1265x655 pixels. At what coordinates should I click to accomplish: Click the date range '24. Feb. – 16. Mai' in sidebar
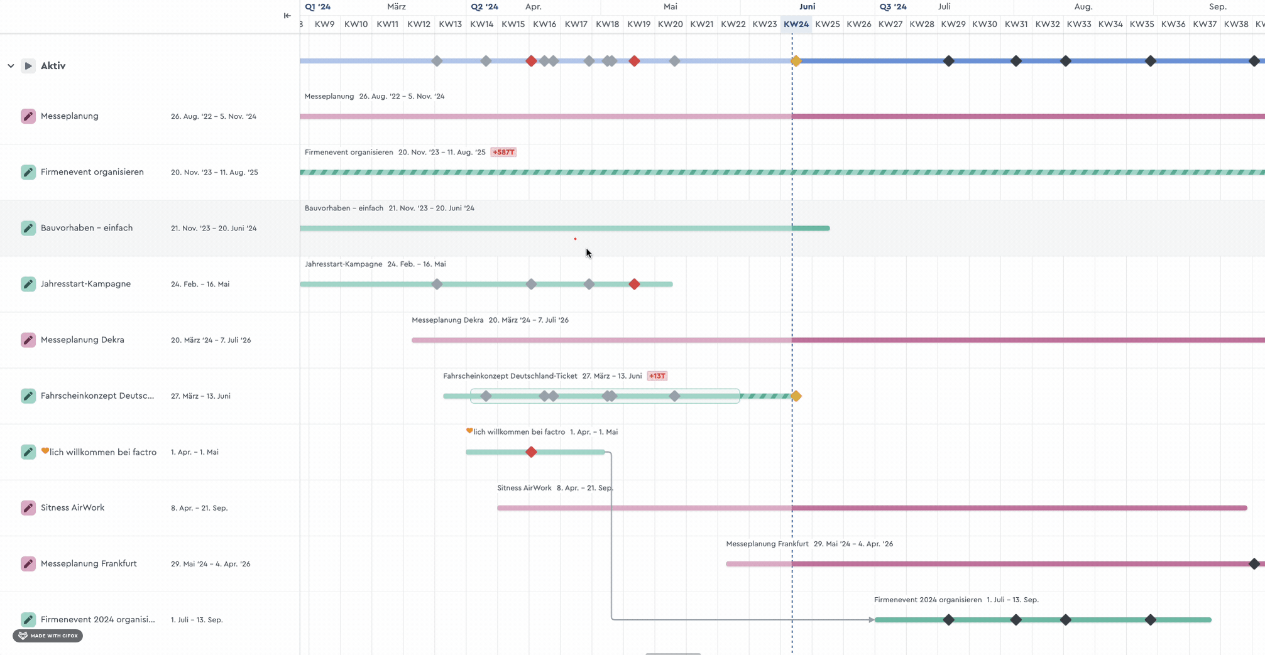click(x=200, y=284)
